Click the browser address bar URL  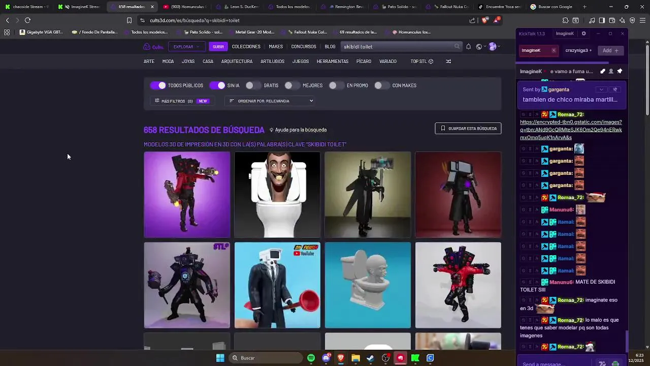click(x=195, y=20)
